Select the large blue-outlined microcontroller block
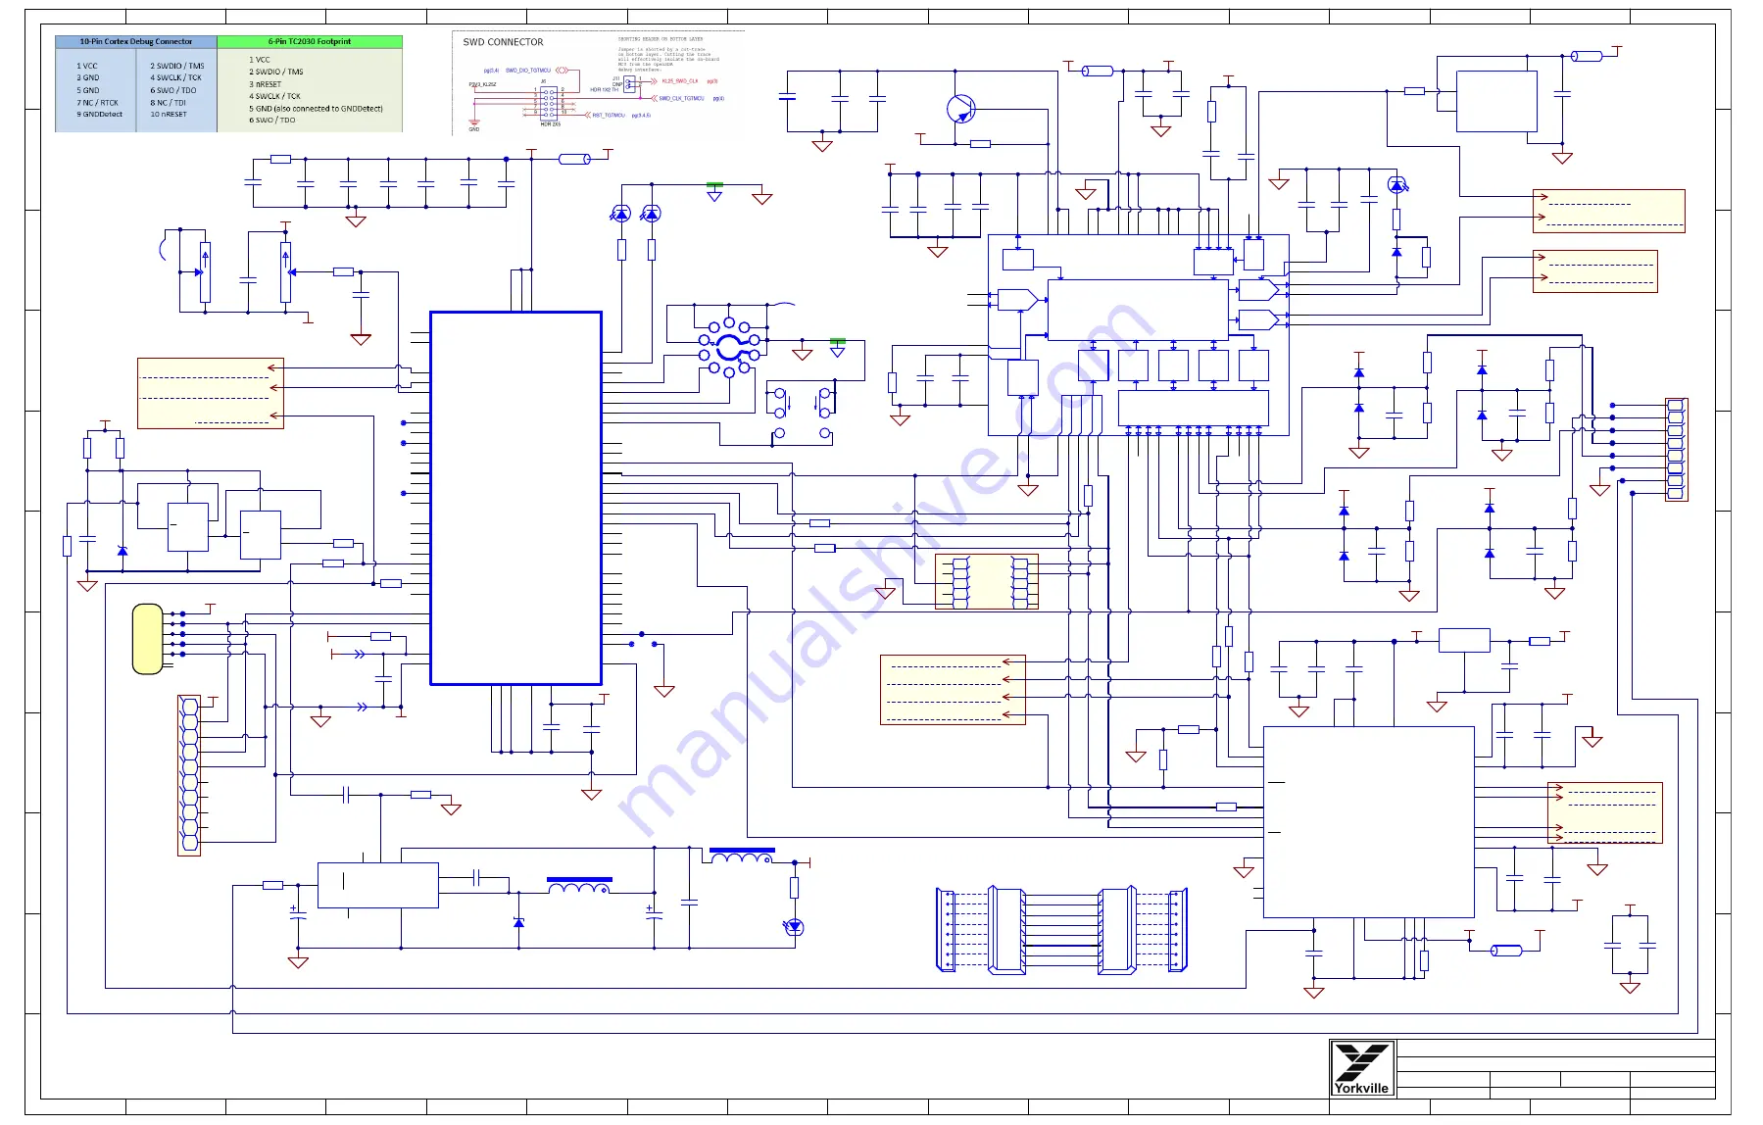 515,498
